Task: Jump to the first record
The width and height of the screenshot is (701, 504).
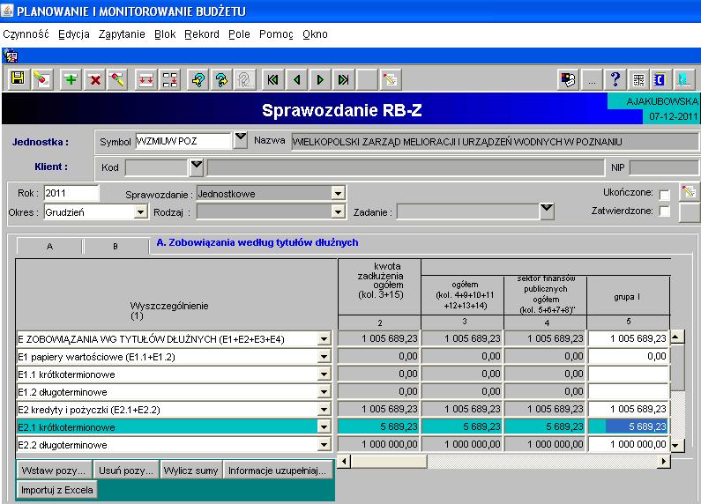Action: (x=272, y=79)
